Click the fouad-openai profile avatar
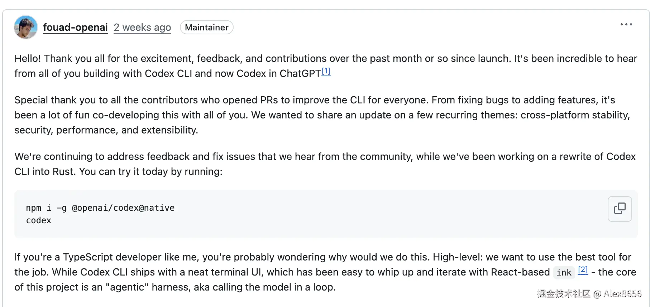Screen dimensions: 650x307 pos(25,27)
